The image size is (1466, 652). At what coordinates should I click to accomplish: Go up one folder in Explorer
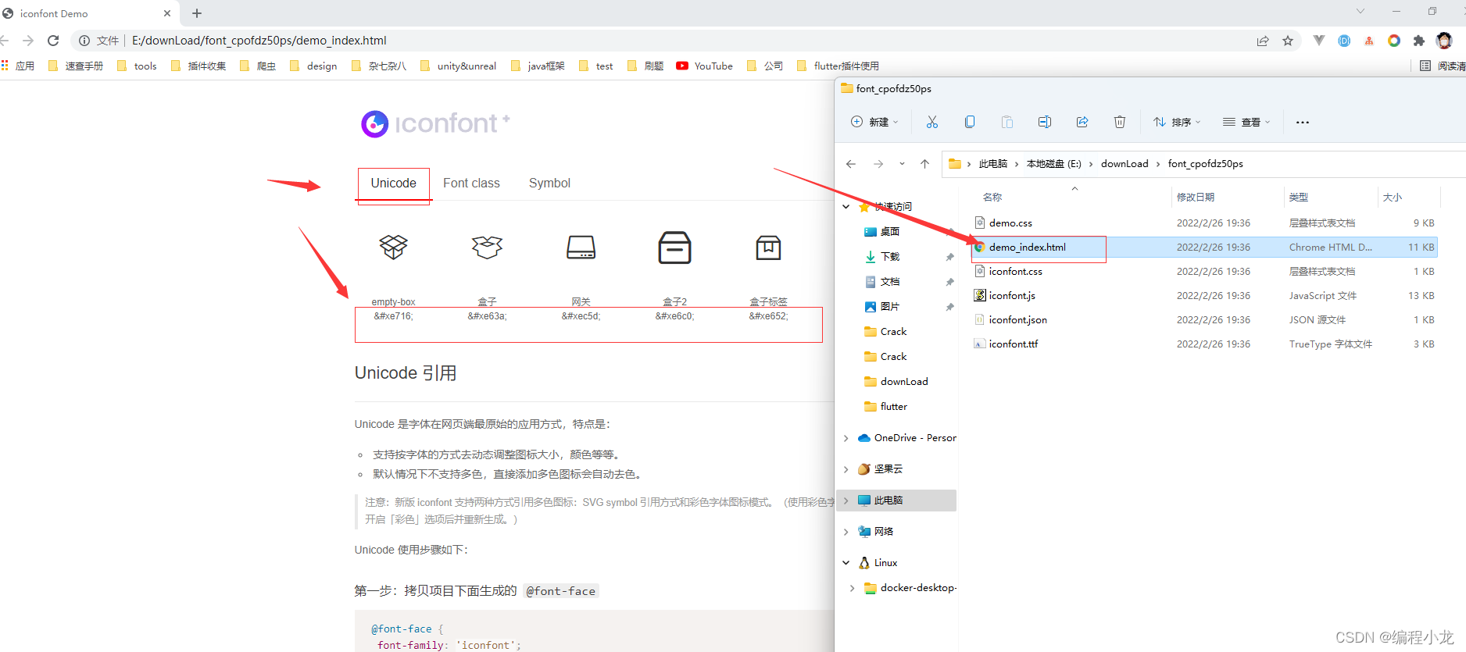point(924,164)
